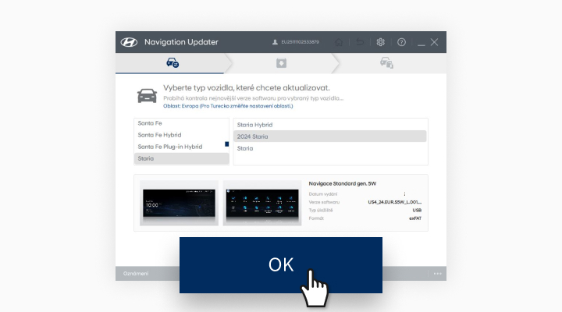Go to Home via house icon

tap(339, 42)
